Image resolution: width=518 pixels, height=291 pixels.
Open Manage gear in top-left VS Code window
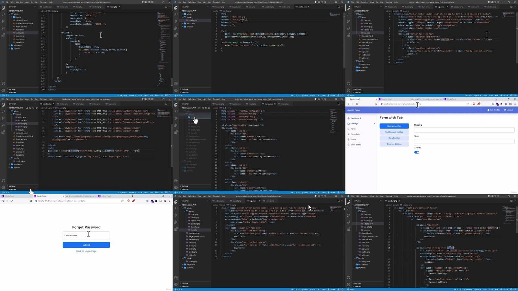3,90
